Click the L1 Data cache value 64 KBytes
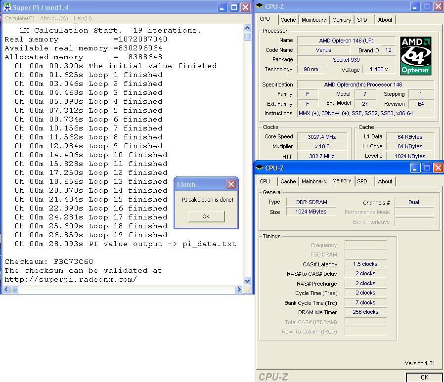 pyautogui.click(x=410, y=137)
